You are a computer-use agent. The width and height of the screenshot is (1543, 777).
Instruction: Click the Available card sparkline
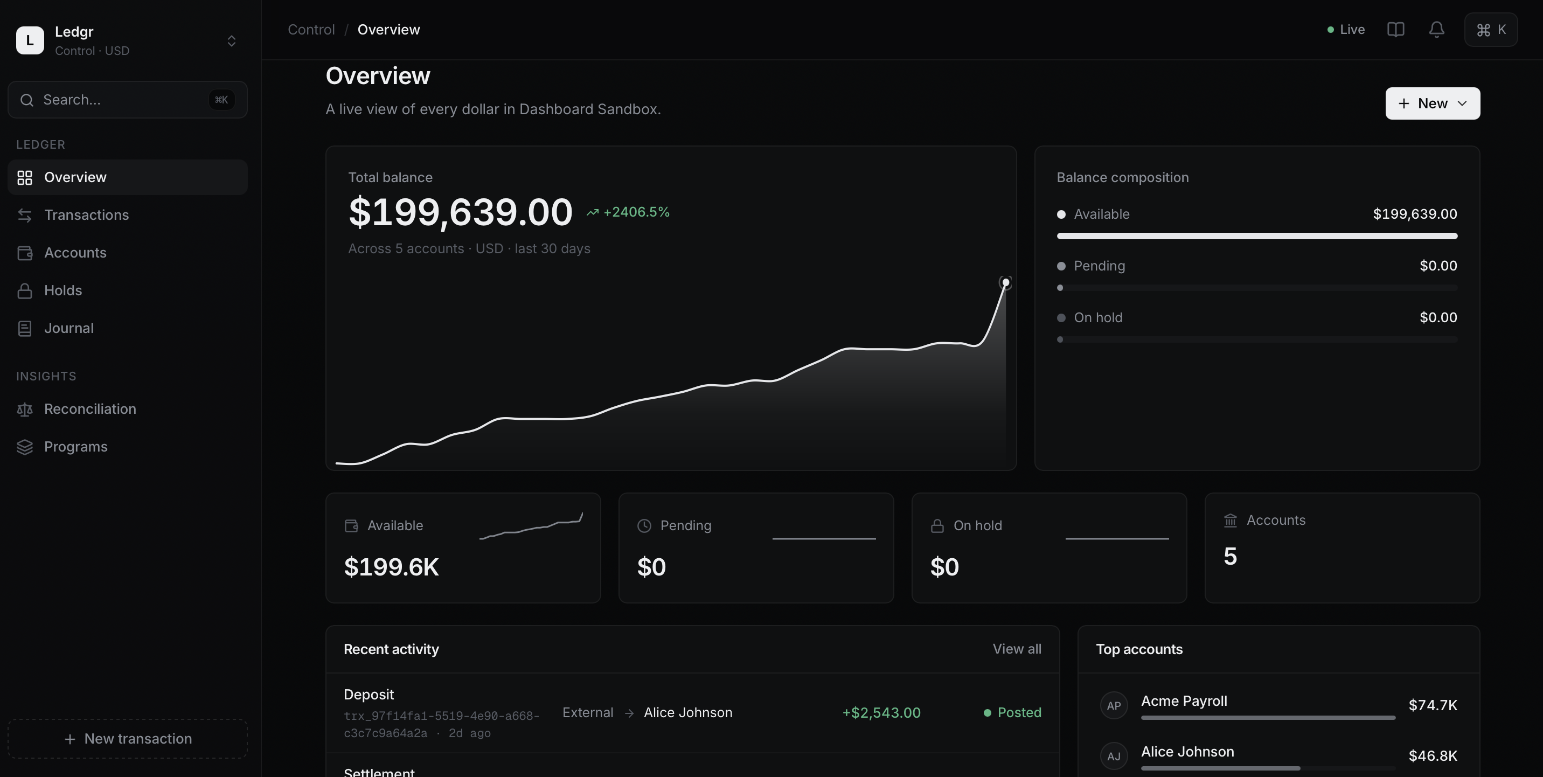(x=531, y=526)
